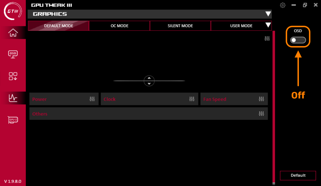Switch to OC MODE
Screen dimensions: 321x186
(x=119, y=25)
